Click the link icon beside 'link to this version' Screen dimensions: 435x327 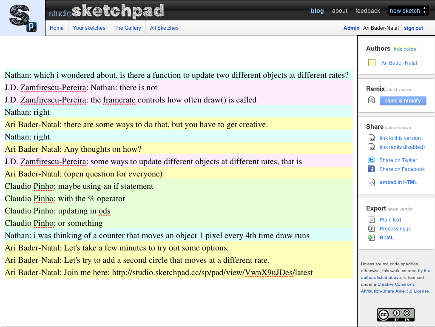tap(372, 138)
